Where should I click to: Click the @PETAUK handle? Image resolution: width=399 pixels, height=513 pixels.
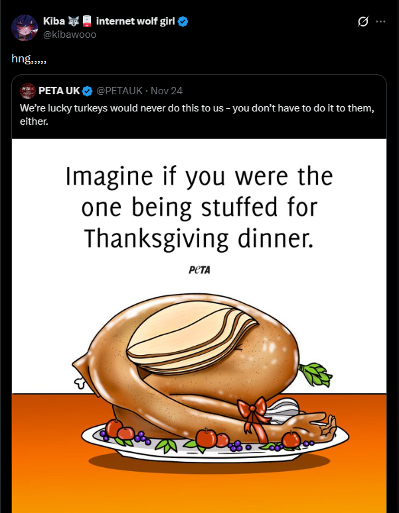pyautogui.click(x=119, y=90)
